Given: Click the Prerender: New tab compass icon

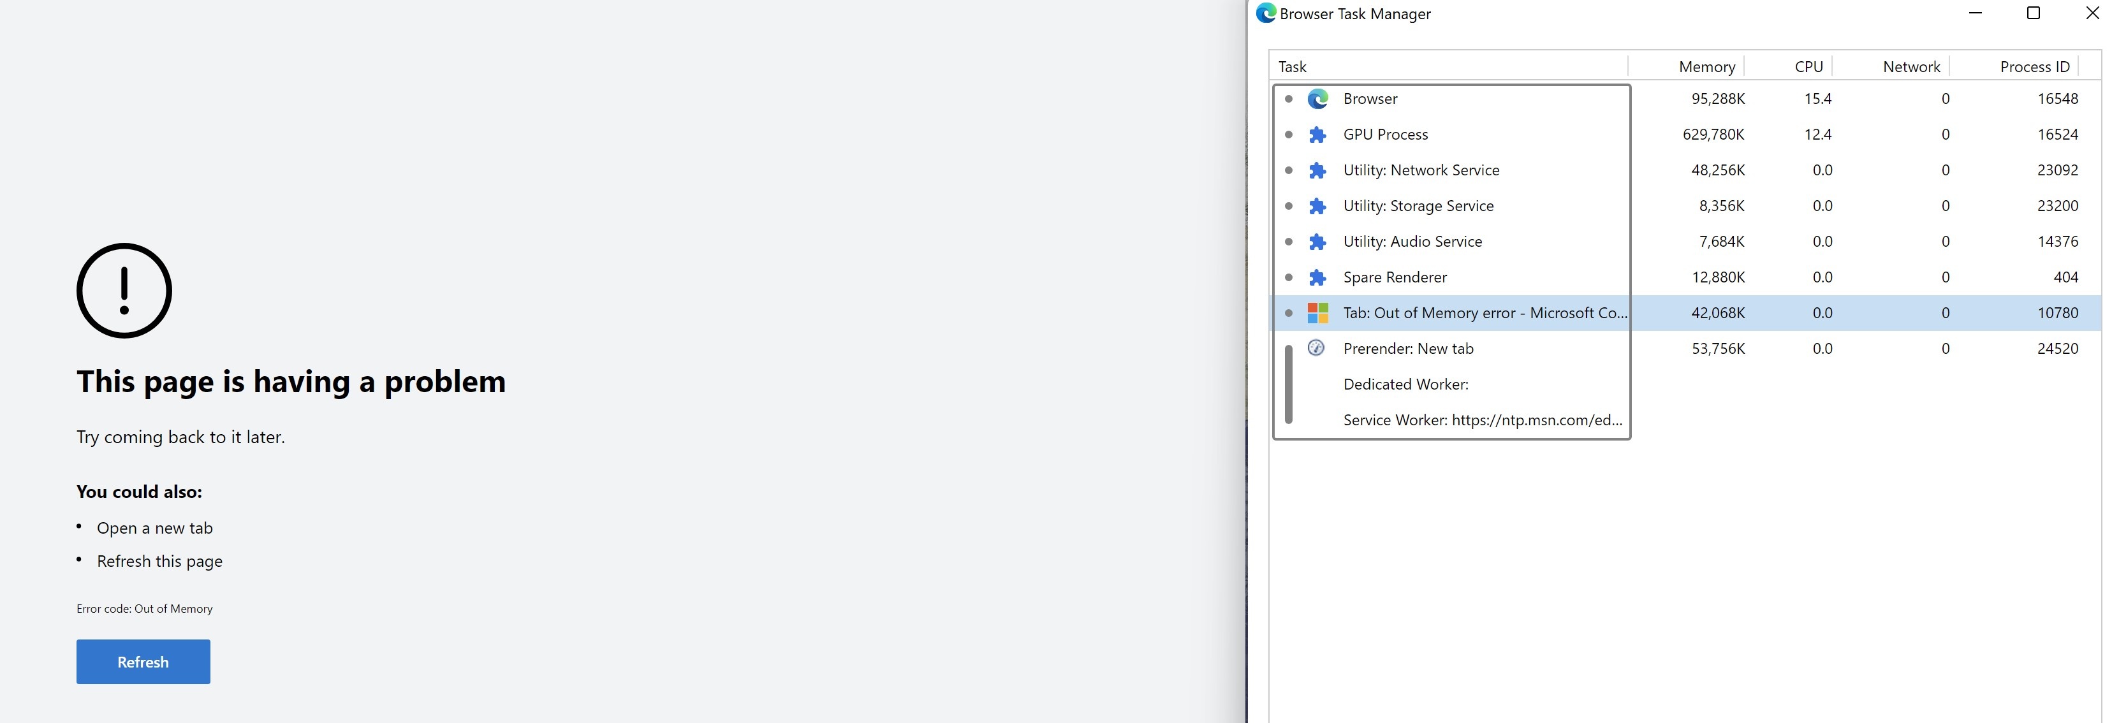Looking at the screenshot, I should pyautogui.click(x=1315, y=347).
